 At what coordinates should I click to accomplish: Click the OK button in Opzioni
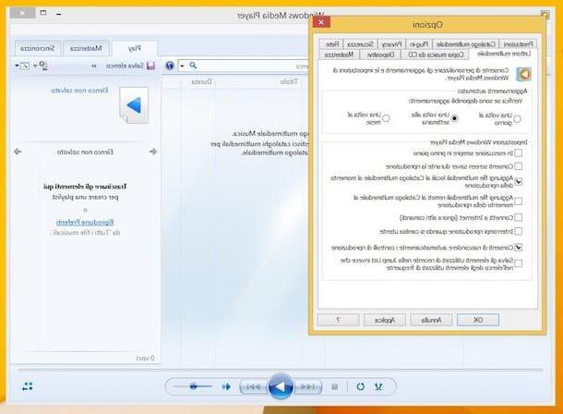(x=478, y=320)
